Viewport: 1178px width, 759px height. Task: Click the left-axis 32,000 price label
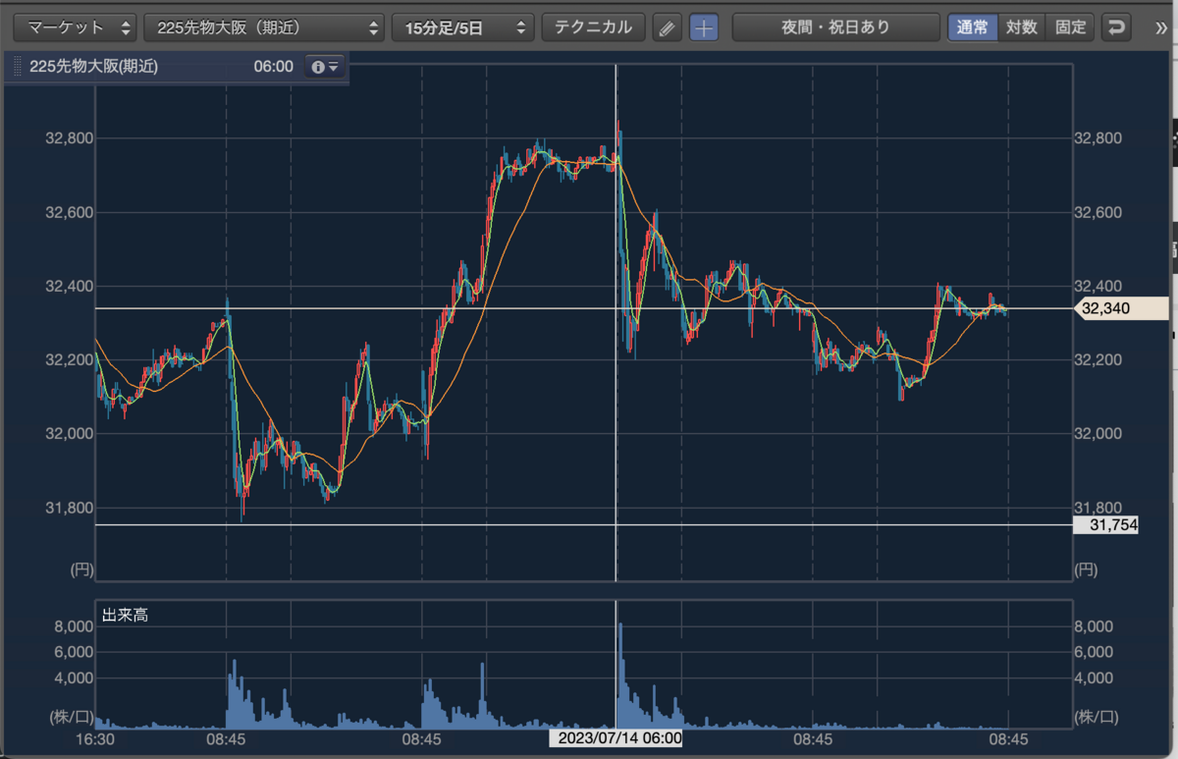pos(69,433)
